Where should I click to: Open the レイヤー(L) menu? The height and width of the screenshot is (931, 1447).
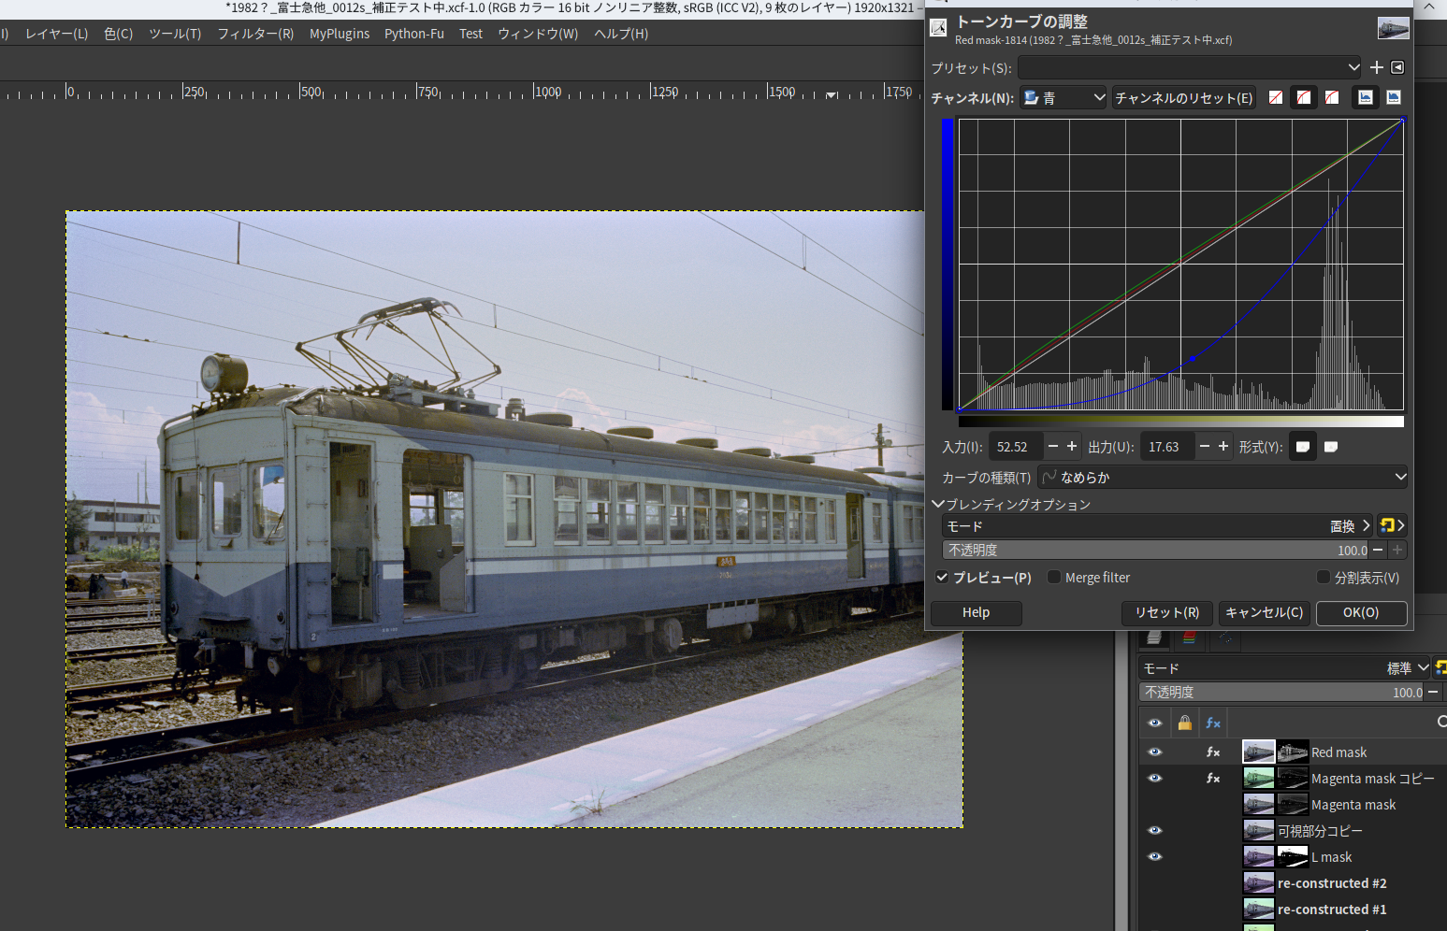click(x=57, y=34)
